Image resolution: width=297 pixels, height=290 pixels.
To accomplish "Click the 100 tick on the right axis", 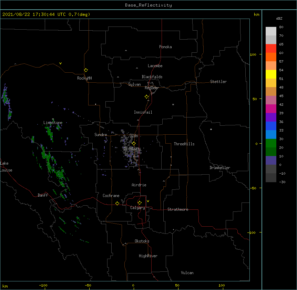I will (253, 54).
